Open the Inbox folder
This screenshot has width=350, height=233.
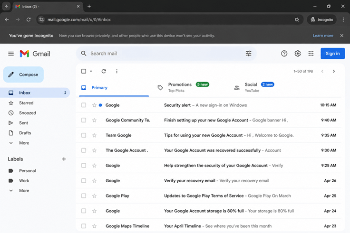[35, 93]
